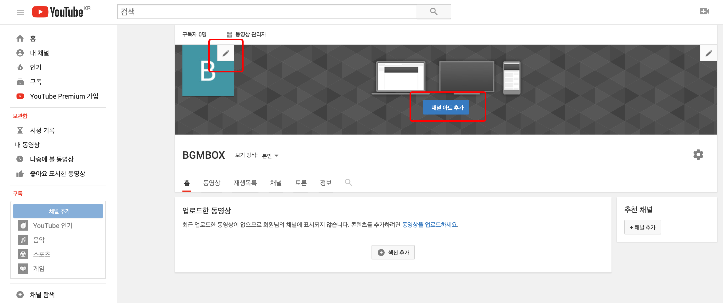This screenshot has width=723, height=303.
Task: Open the 보기 방식 본인 dropdown
Action: [x=270, y=155]
